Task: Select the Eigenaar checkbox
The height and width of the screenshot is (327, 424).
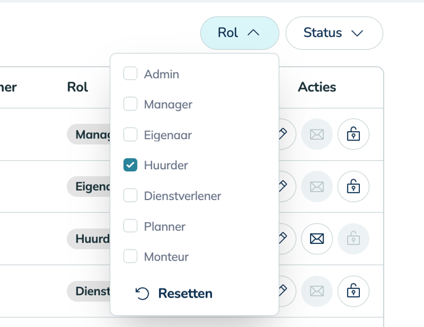Action: pyautogui.click(x=130, y=134)
